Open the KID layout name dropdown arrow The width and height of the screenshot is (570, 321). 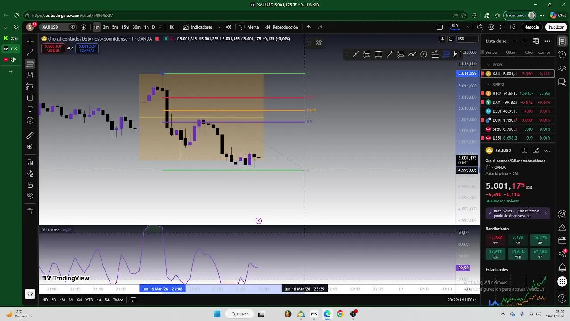468,27
